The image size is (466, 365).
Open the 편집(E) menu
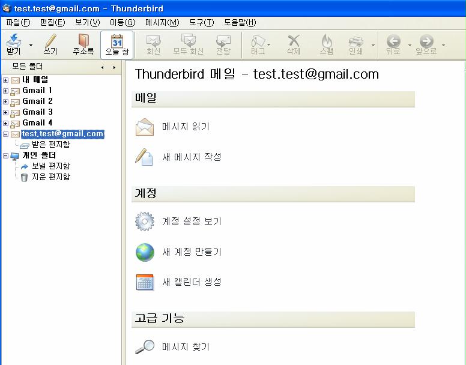[x=53, y=23]
